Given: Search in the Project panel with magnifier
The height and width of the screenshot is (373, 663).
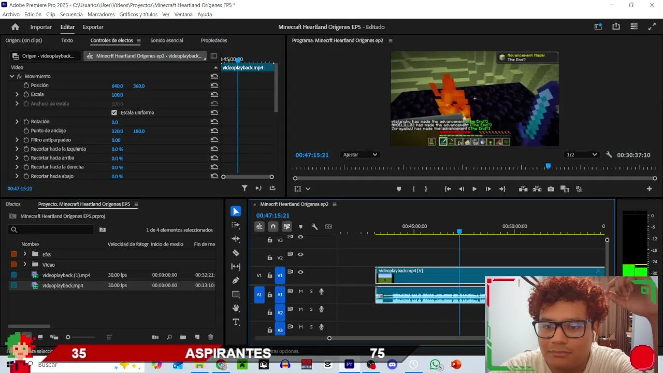Looking at the screenshot, I should coord(14,229).
